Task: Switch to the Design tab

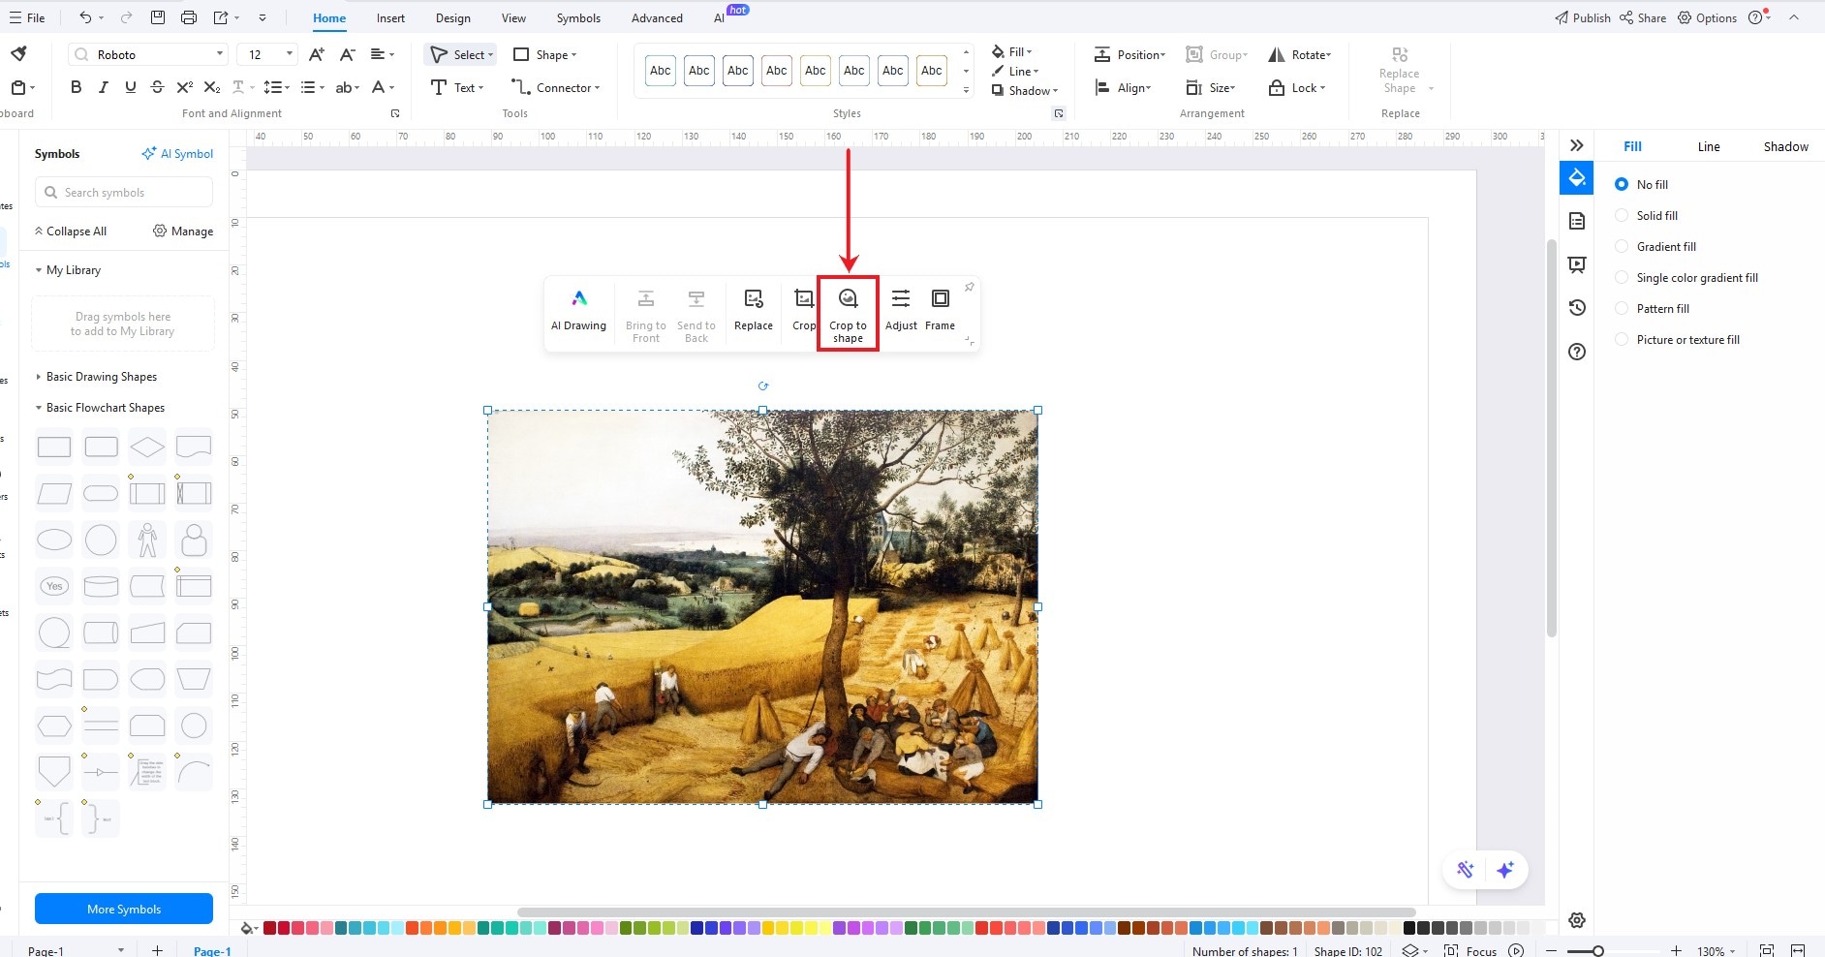Action: tap(452, 17)
